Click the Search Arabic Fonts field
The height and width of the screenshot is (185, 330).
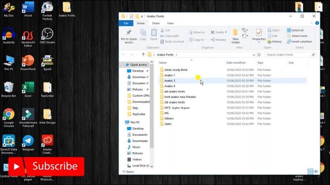click(290, 55)
